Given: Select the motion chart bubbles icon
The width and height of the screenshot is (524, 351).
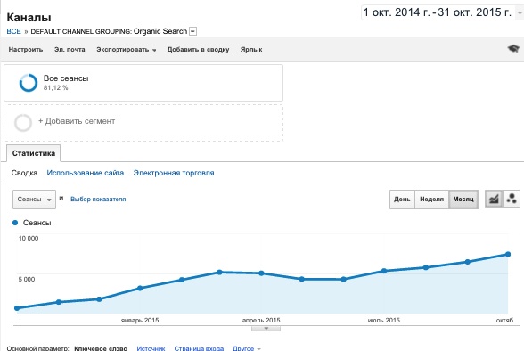Looking at the screenshot, I should tap(512, 199).
